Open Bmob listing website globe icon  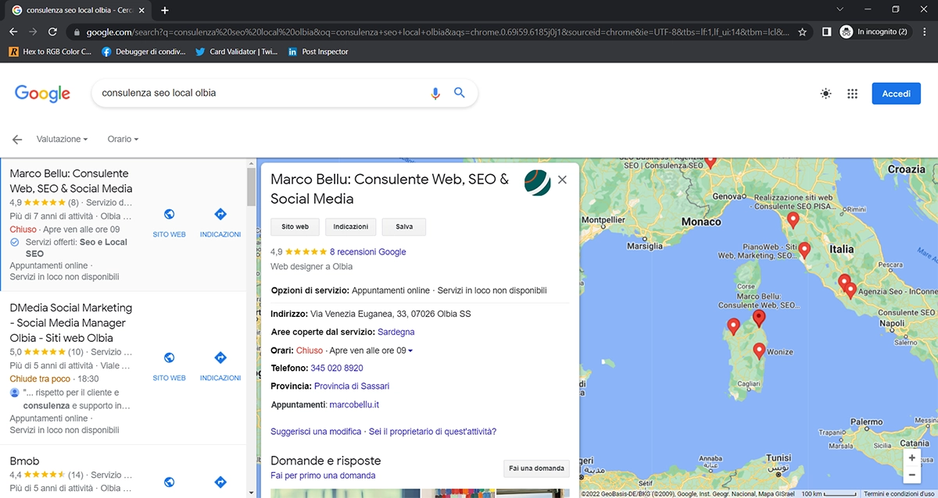169,482
